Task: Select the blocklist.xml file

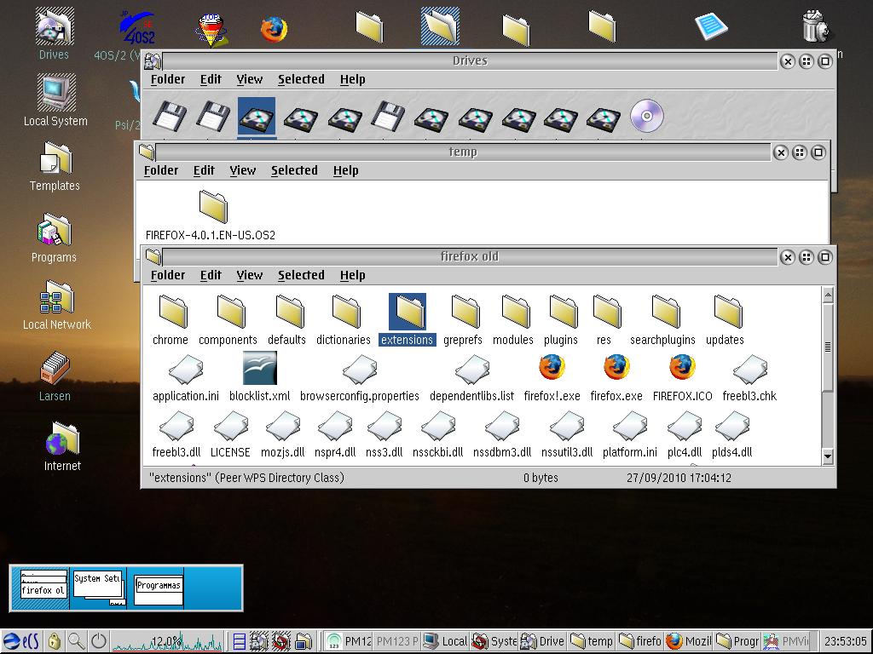Action: [259, 369]
